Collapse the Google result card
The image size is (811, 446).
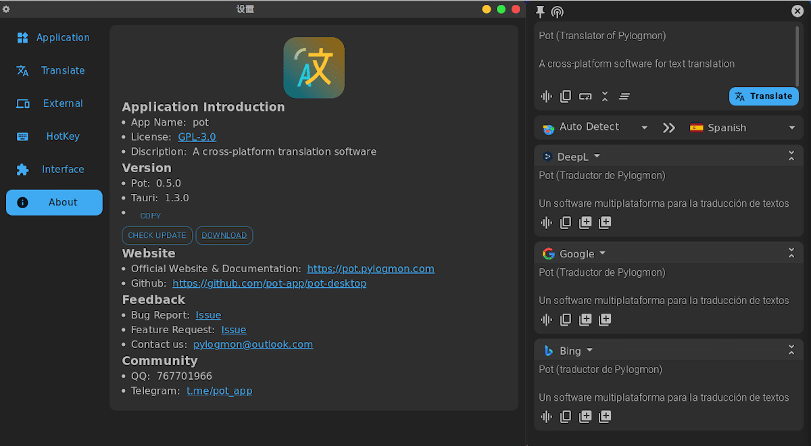[x=791, y=253]
